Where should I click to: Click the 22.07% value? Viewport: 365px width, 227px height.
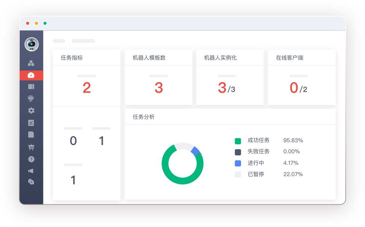click(293, 174)
